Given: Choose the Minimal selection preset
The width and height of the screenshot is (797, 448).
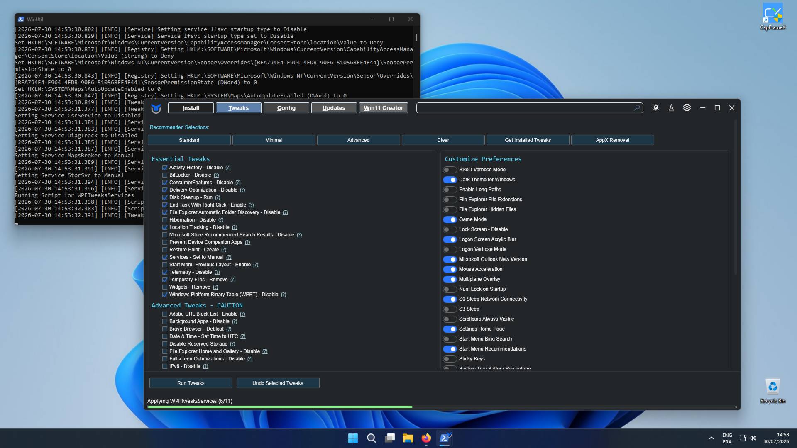Looking at the screenshot, I should pyautogui.click(x=274, y=140).
